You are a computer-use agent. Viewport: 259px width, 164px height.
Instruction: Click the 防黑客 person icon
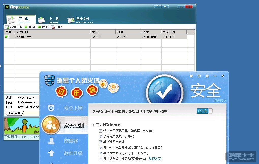coord(51,141)
